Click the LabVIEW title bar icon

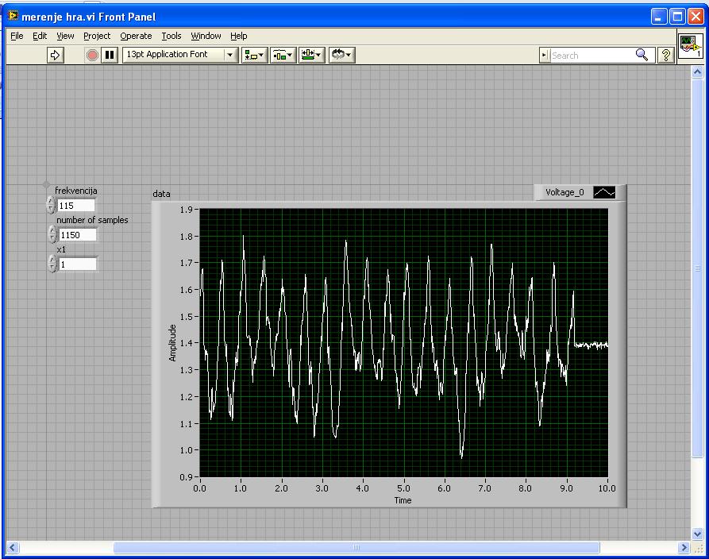pyautogui.click(x=13, y=17)
